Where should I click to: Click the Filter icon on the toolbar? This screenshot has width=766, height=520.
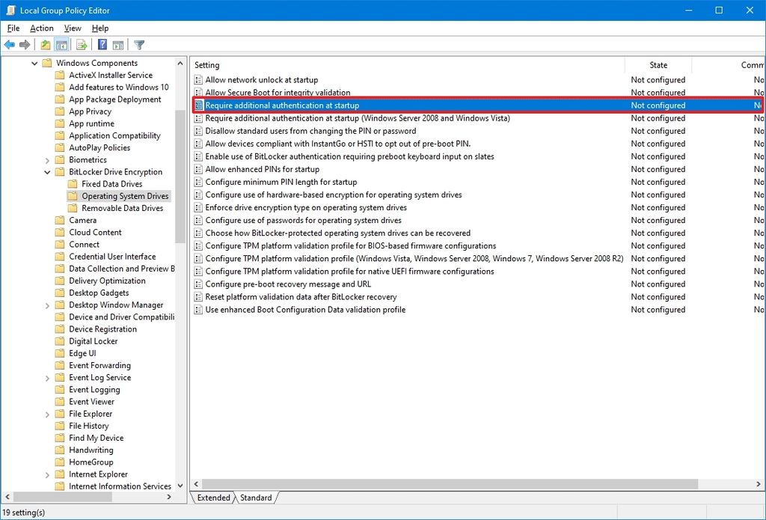tap(139, 44)
